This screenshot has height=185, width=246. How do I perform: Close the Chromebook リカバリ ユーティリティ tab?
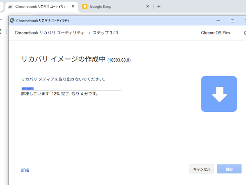coord(73,7)
